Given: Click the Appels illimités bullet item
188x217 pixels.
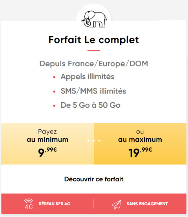Looking at the screenshot, I should 88,76.
